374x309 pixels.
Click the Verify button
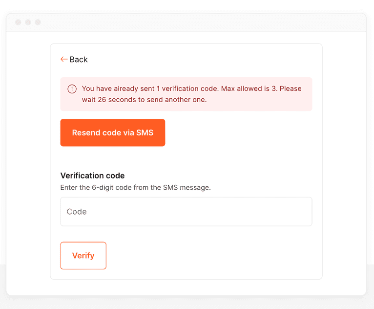83,256
